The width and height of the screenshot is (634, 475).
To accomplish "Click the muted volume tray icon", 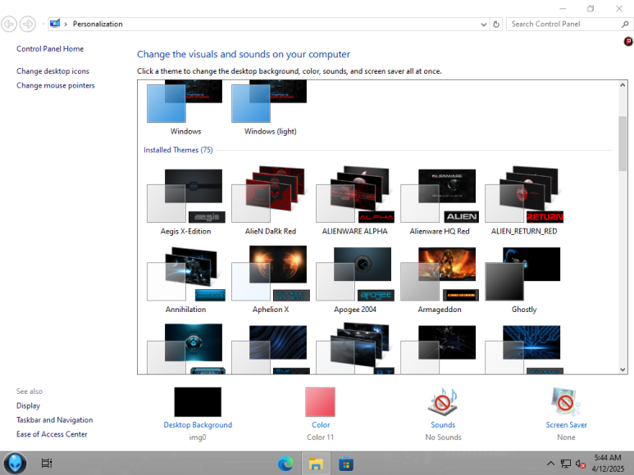I will 581,464.
